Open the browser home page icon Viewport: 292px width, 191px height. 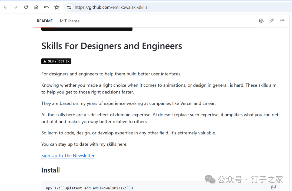pos(36,7)
